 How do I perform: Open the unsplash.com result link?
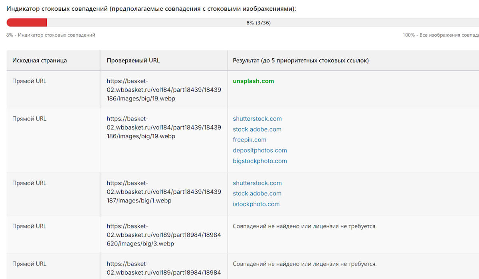pos(253,81)
